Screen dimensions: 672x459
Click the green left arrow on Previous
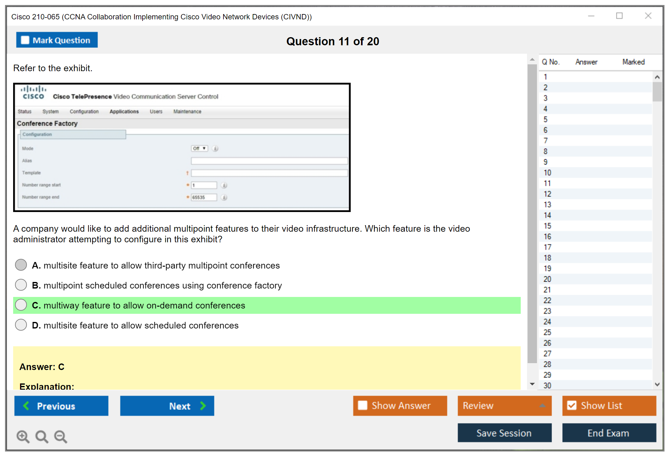pyautogui.click(x=26, y=406)
